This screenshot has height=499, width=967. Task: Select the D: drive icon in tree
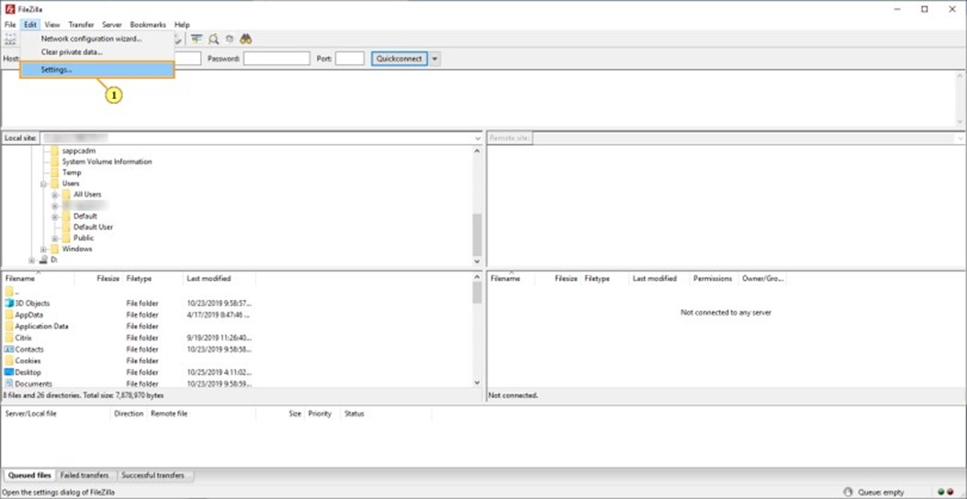pyautogui.click(x=43, y=260)
